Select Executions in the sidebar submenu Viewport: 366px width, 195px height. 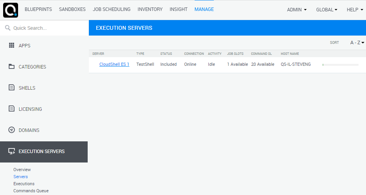point(24,184)
